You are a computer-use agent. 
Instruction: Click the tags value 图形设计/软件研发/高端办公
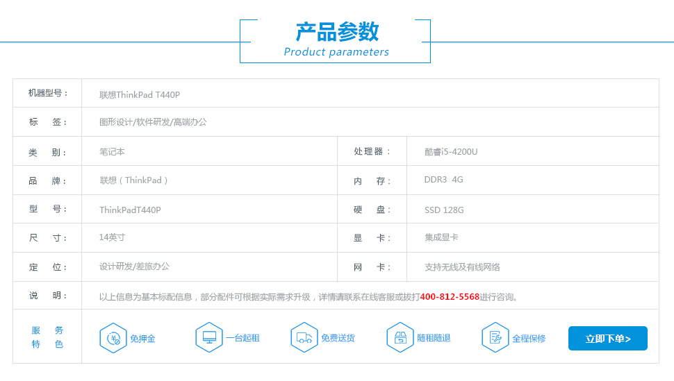coord(153,122)
